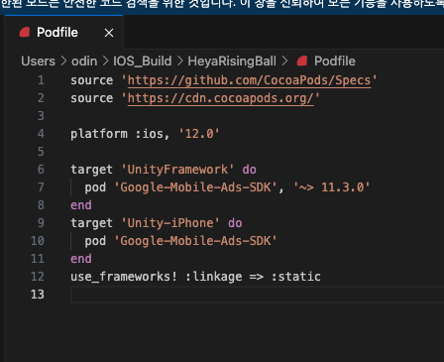This screenshot has height=362, width=444.
Task: Click the 'do' keyword on line 6
Action: [x=250, y=170]
